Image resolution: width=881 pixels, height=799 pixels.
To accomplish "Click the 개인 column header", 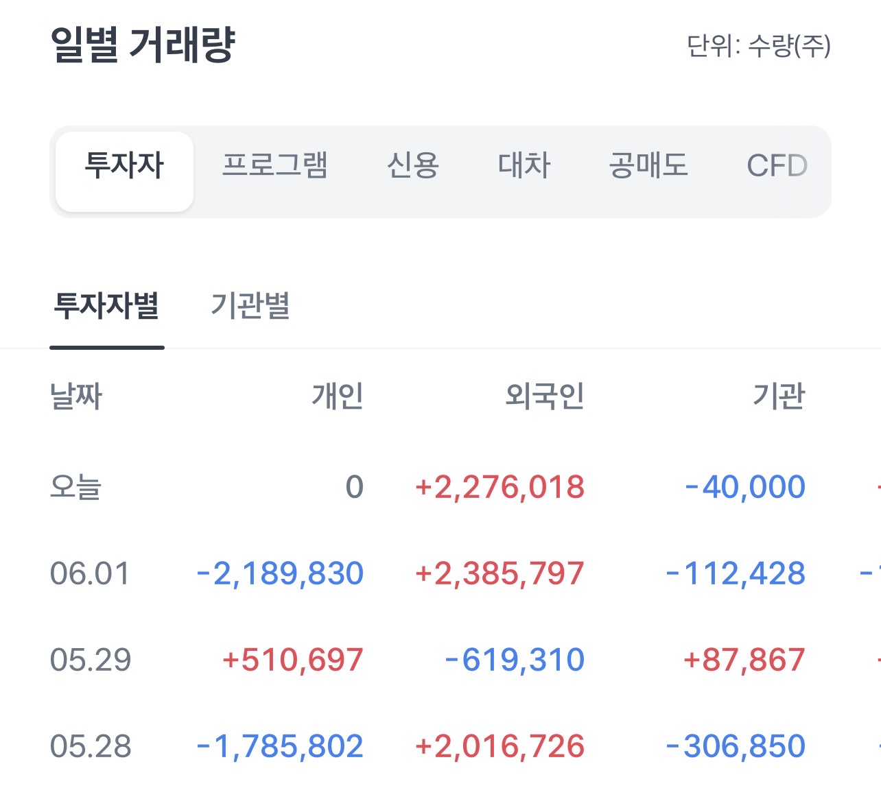I will (x=337, y=396).
